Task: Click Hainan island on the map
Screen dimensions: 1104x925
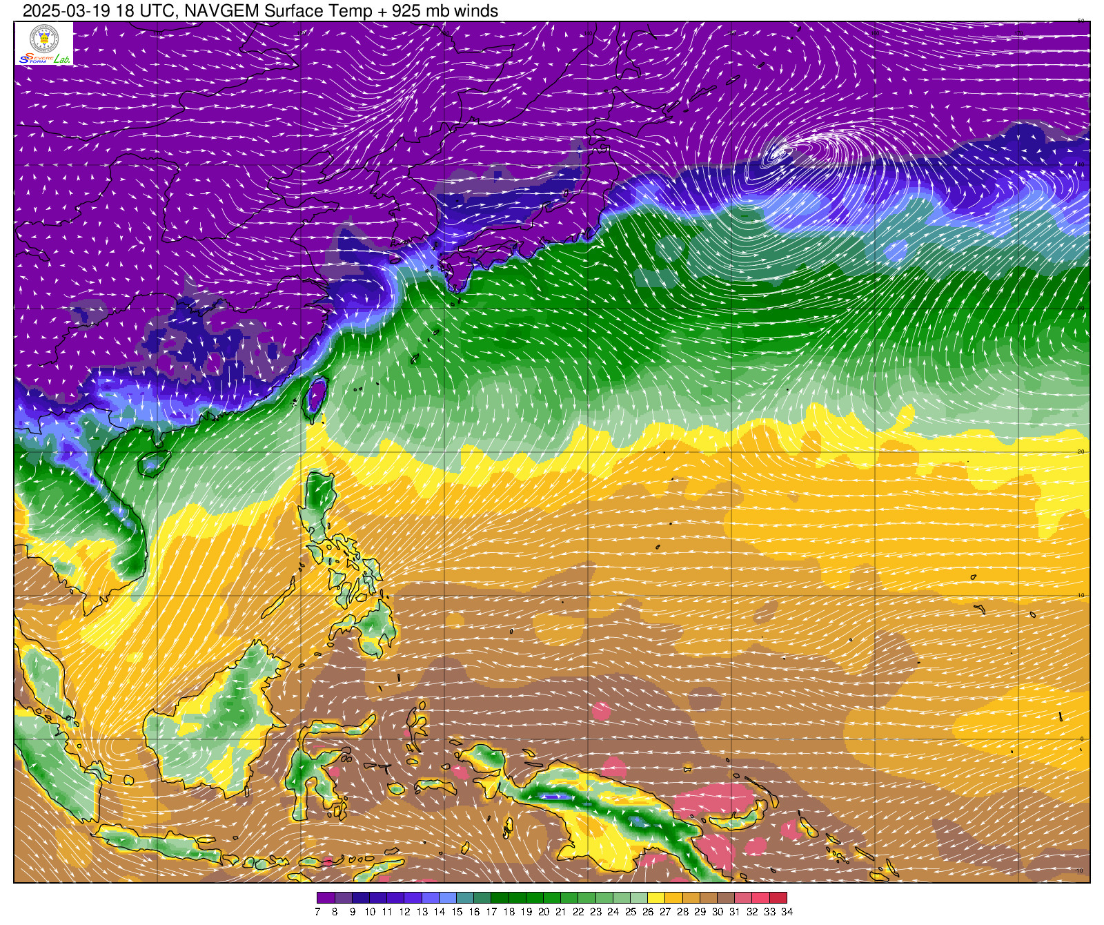Action: 153,464
